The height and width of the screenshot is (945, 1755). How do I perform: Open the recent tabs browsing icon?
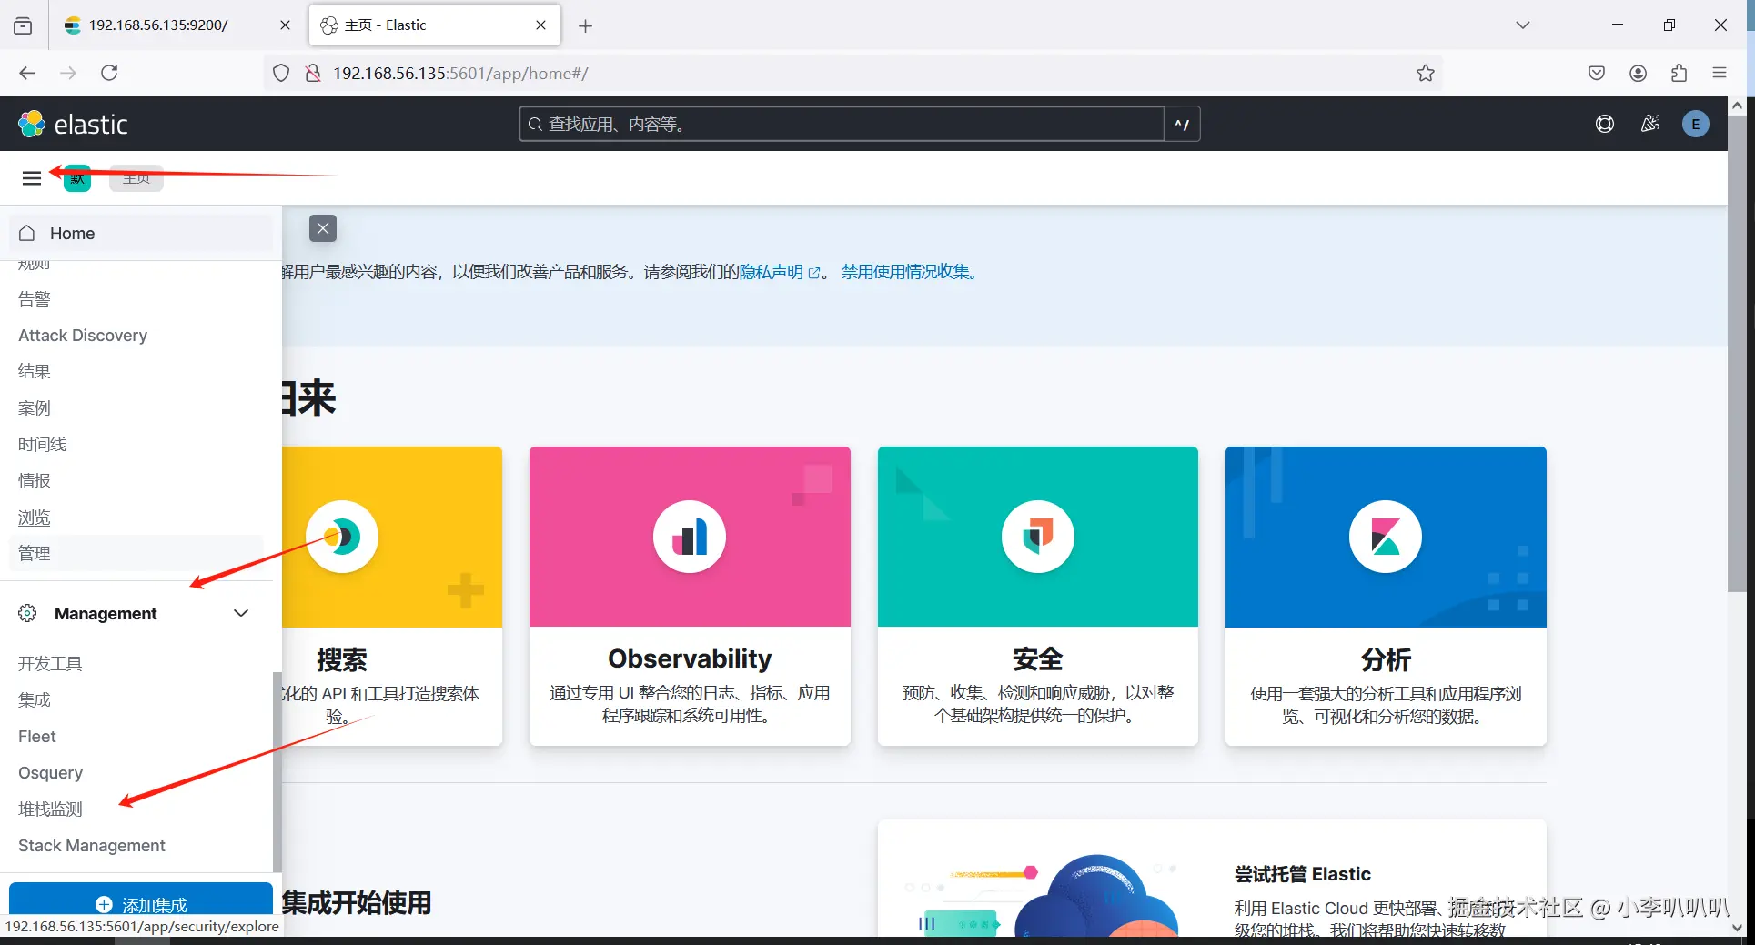pyautogui.click(x=23, y=25)
